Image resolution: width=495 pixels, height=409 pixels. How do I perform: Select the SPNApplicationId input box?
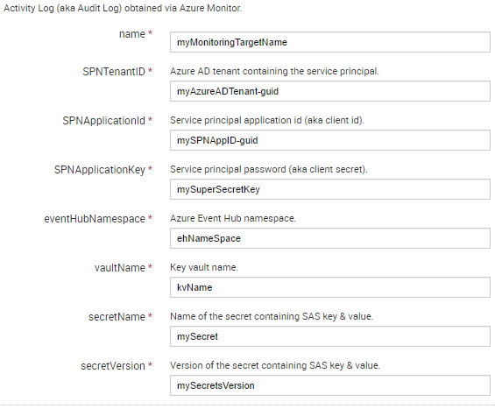tap(330, 140)
